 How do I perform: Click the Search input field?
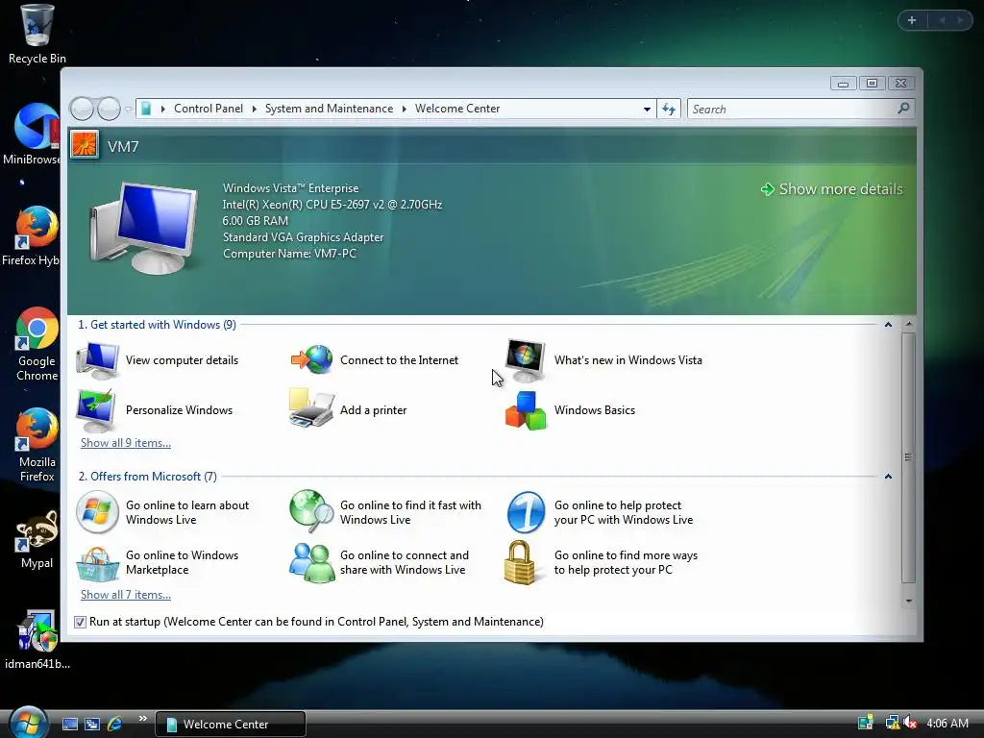coord(792,110)
